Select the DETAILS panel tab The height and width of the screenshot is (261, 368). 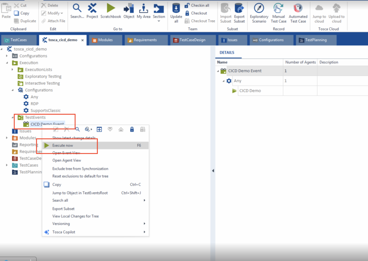[x=227, y=52]
